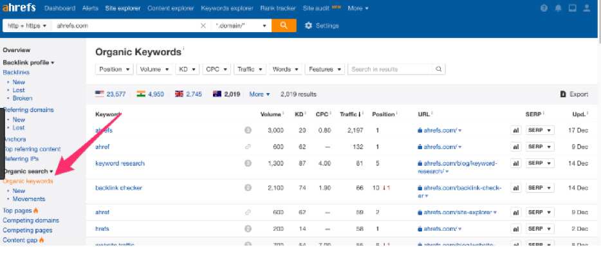Open Alerts in top navigation

point(91,8)
